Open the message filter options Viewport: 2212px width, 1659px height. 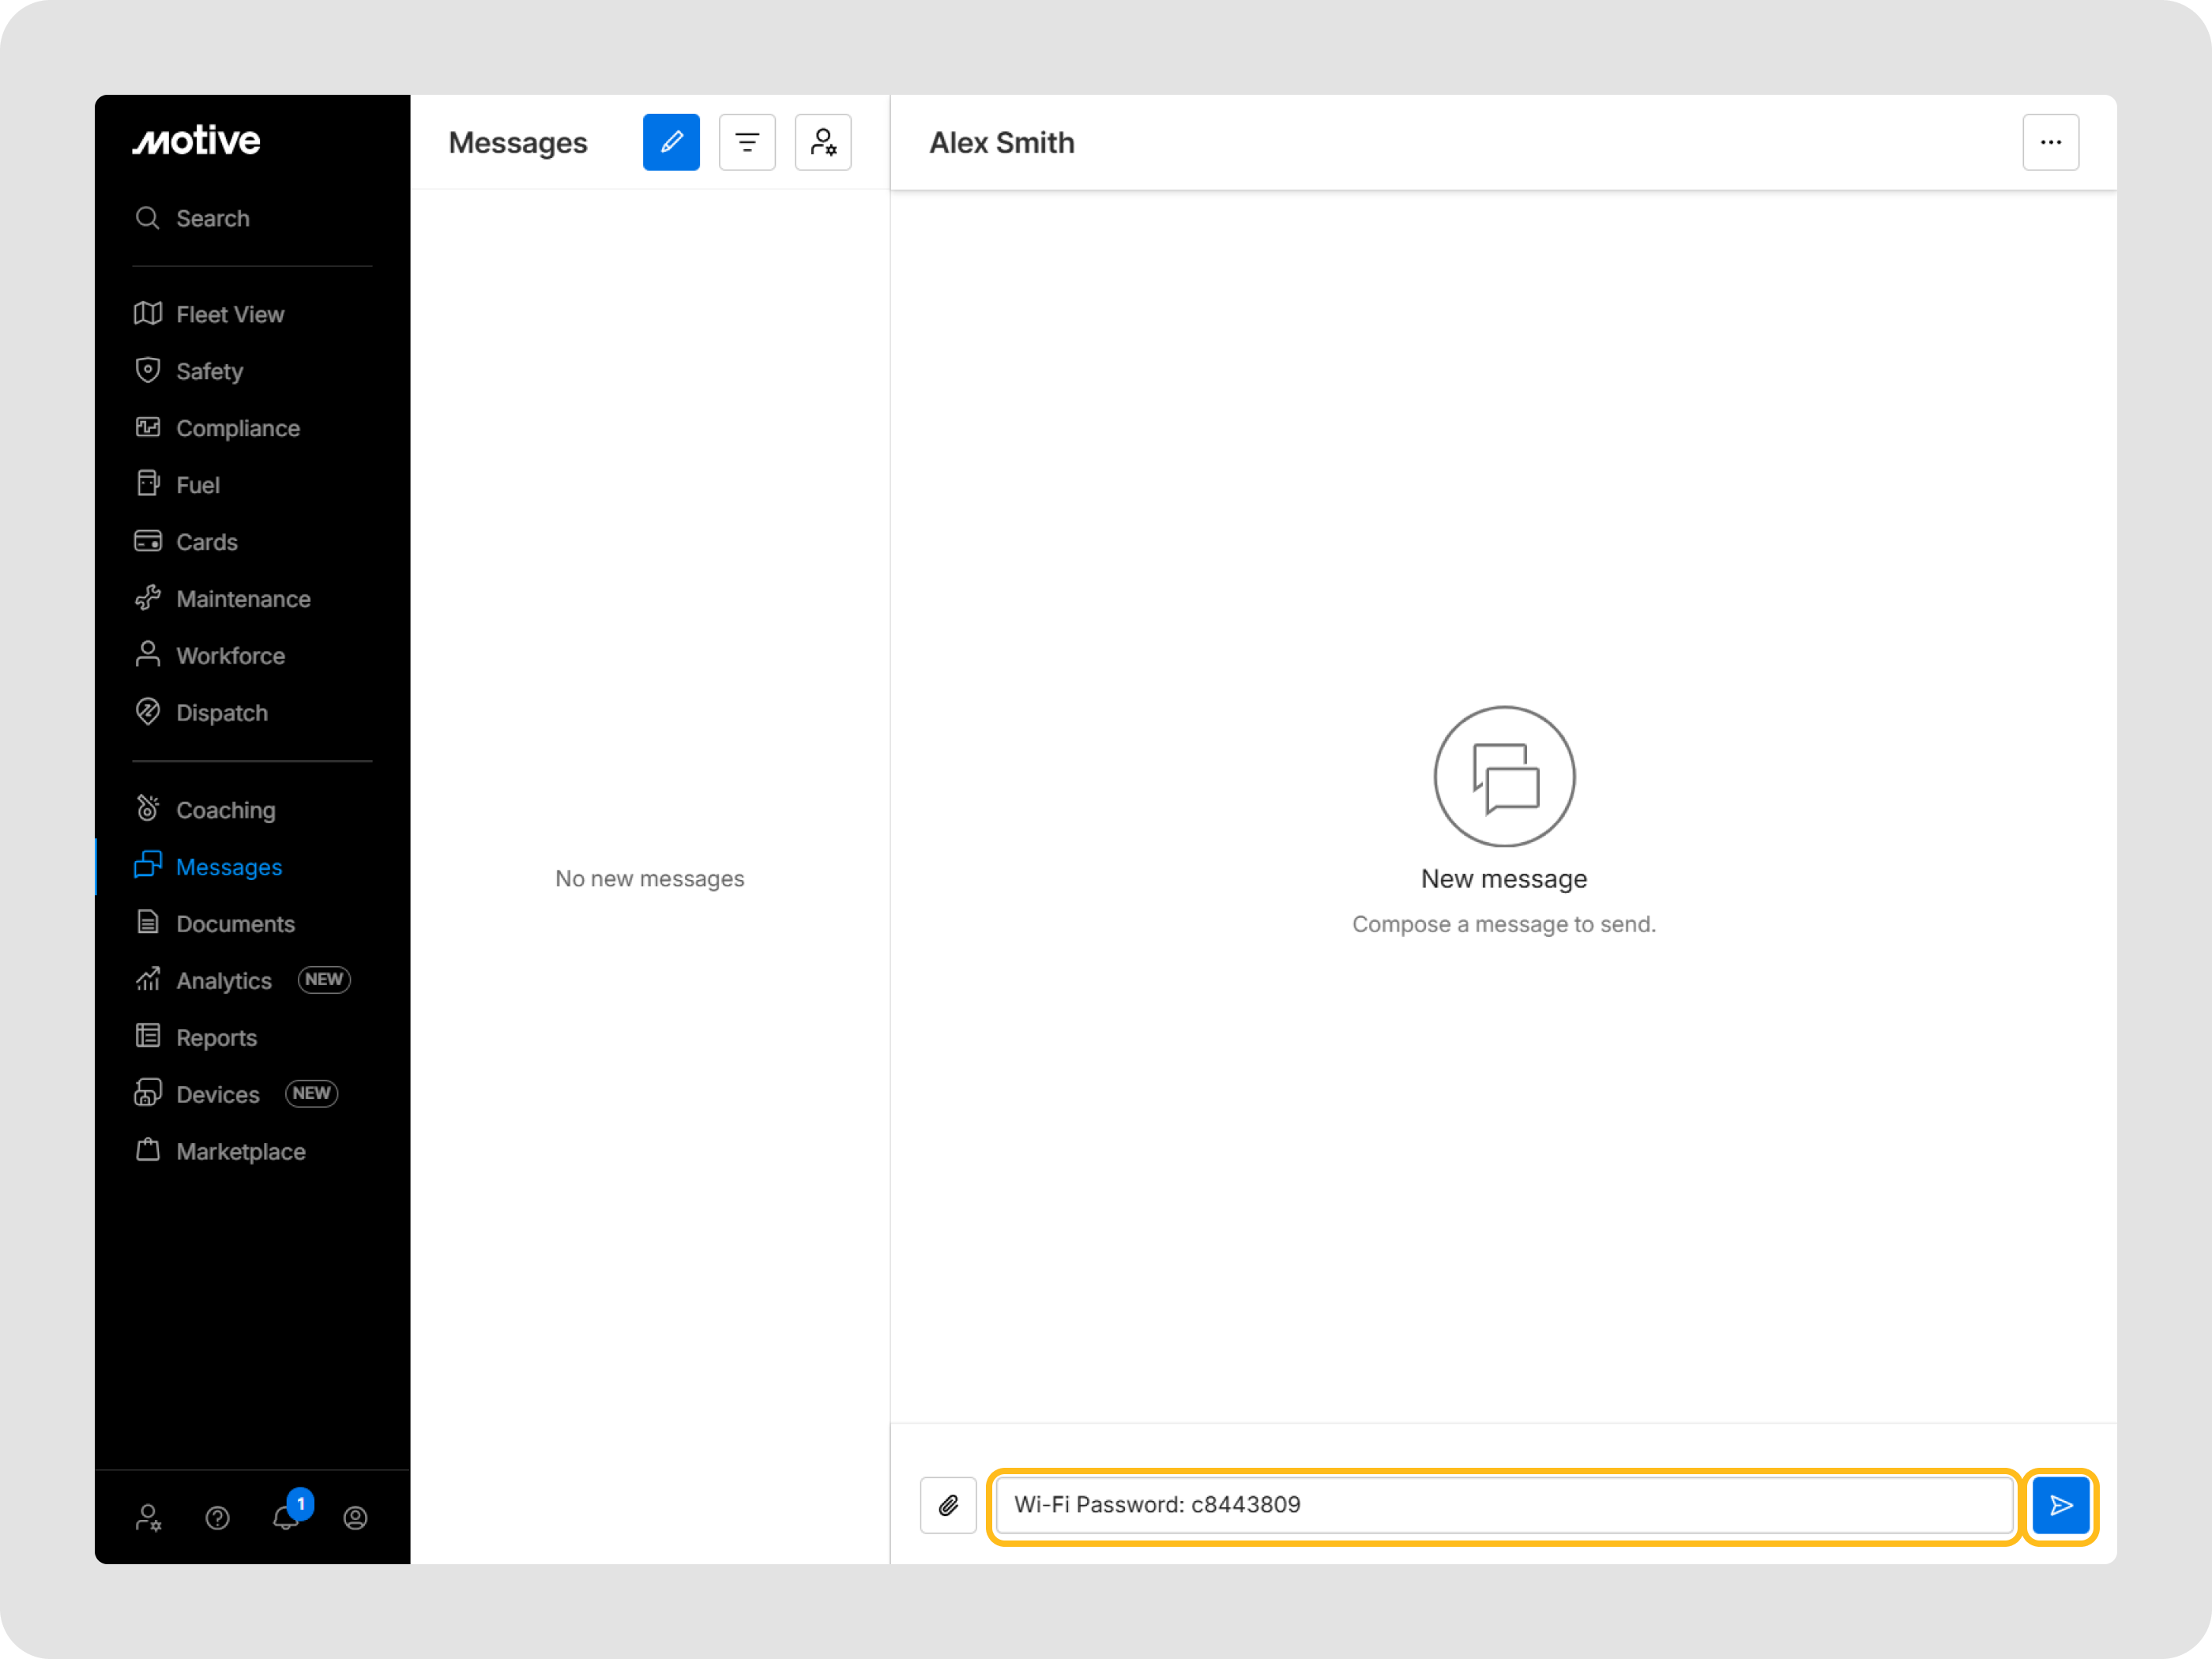(747, 142)
